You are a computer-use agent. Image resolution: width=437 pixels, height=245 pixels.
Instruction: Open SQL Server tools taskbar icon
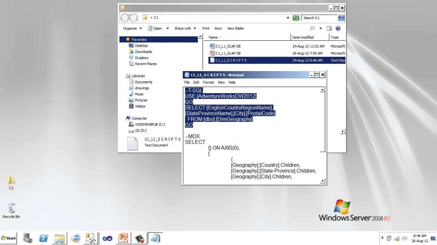[91, 238]
